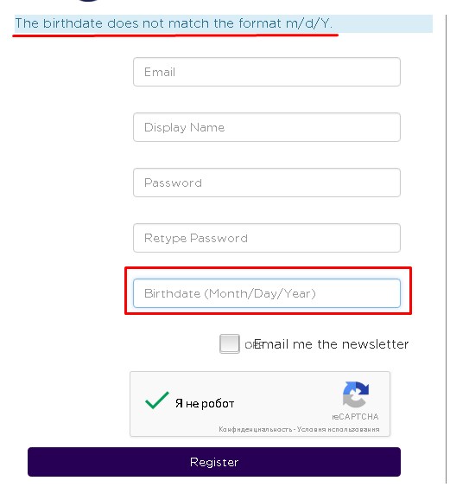The image size is (450, 500).
Task: Click the stray 'ol' text beside checkbox
Action: pos(249,344)
